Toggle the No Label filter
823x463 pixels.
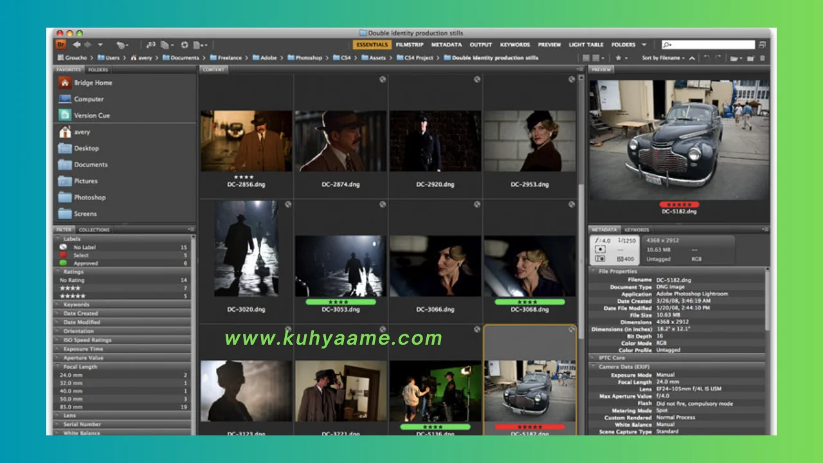pos(123,247)
